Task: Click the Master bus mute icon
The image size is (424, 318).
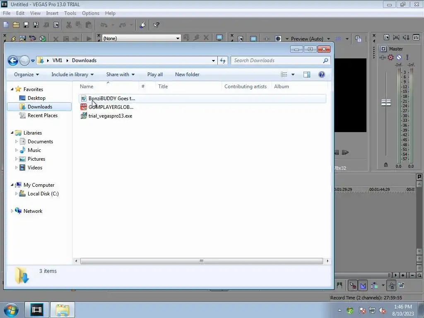Action: click(399, 57)
